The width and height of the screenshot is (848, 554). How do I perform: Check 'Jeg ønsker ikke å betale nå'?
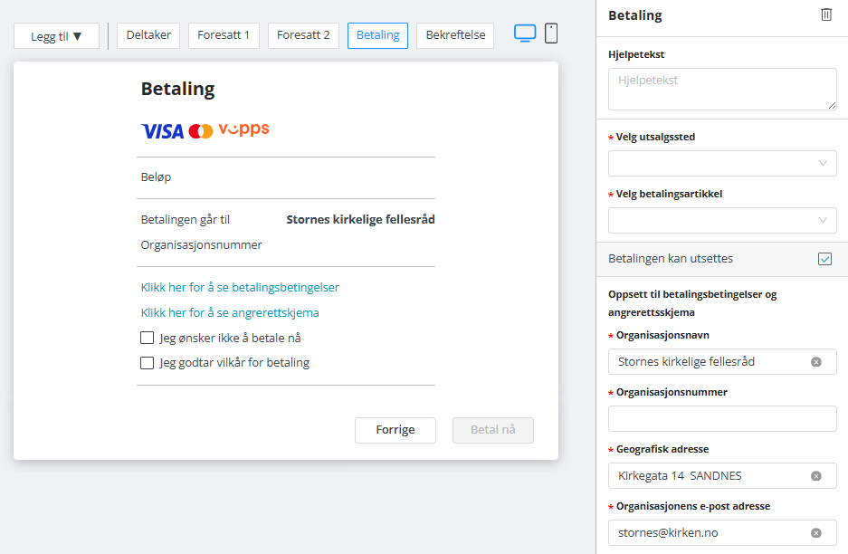[148, 338]
